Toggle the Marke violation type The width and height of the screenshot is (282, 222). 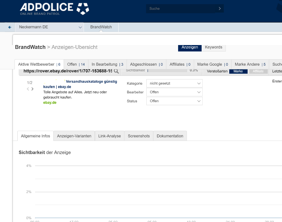pyautogui.click(x=238, y=71)
